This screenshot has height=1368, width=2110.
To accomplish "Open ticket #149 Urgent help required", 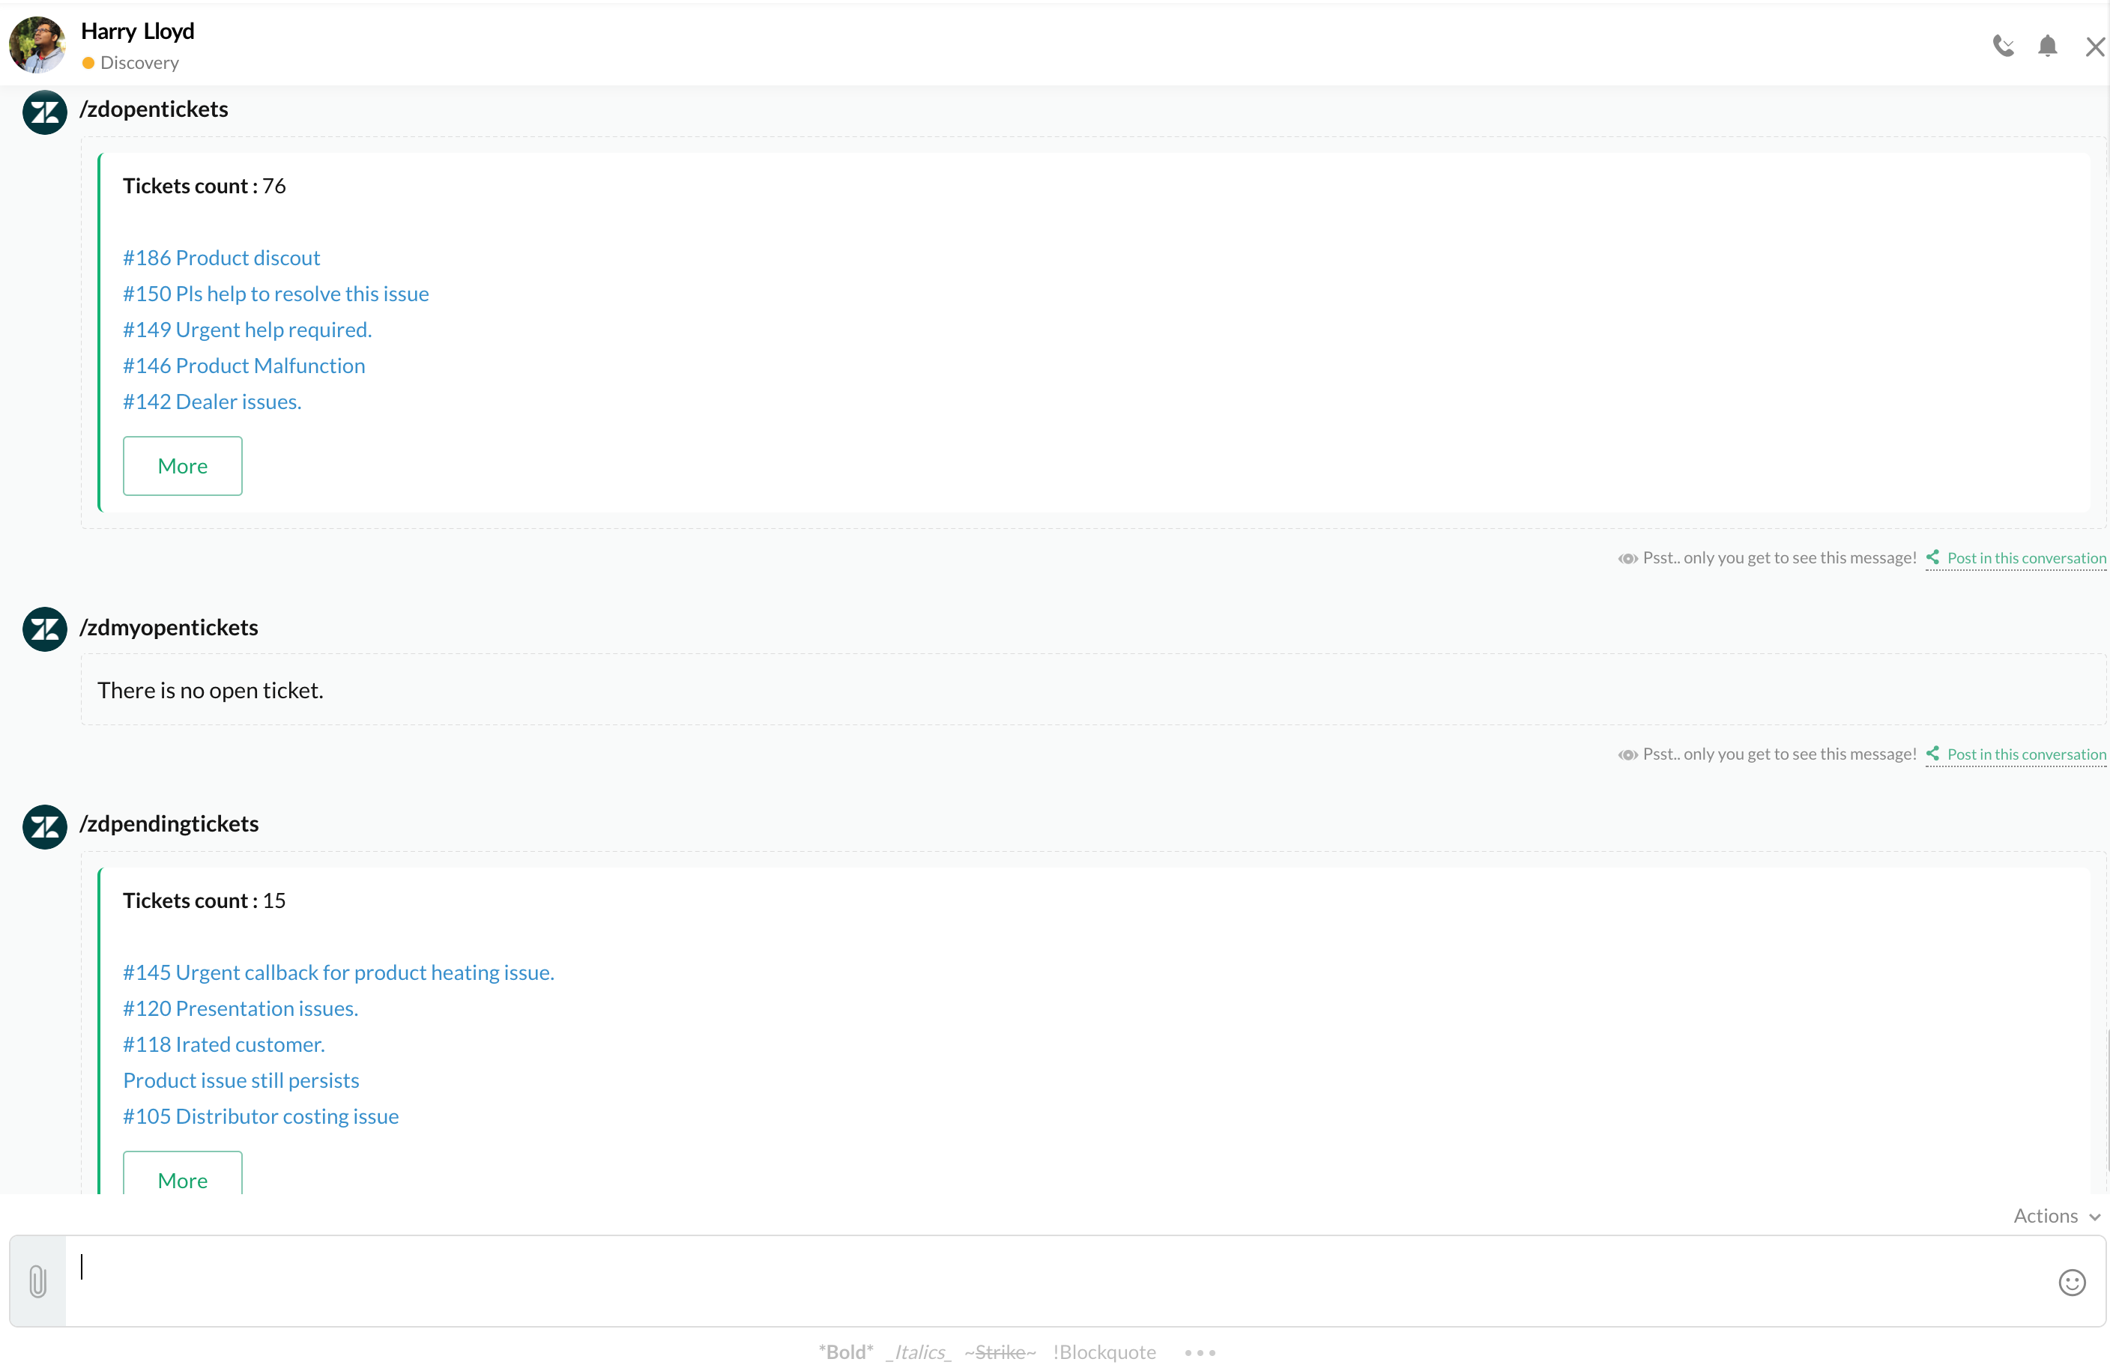I will click(x=247, y=329).
